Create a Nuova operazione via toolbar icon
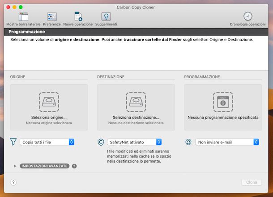Viewport: 273px width, 197px height. [x=78, y=17]
